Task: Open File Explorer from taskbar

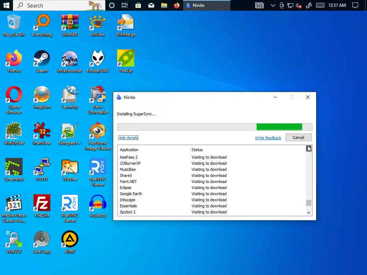Action: tap(164, 5)
